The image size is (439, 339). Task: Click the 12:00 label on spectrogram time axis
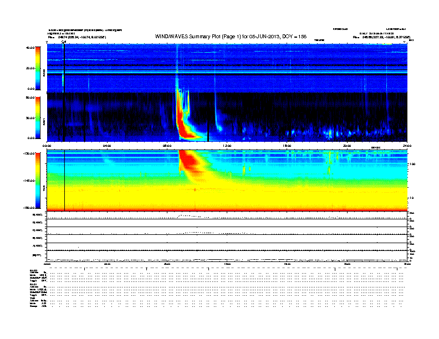227,146
